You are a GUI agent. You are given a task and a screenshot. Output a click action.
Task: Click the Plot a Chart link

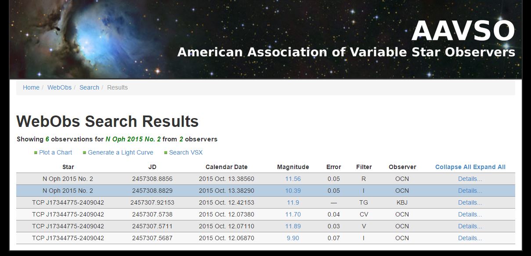pyautogui.click(x=55, y=152)
